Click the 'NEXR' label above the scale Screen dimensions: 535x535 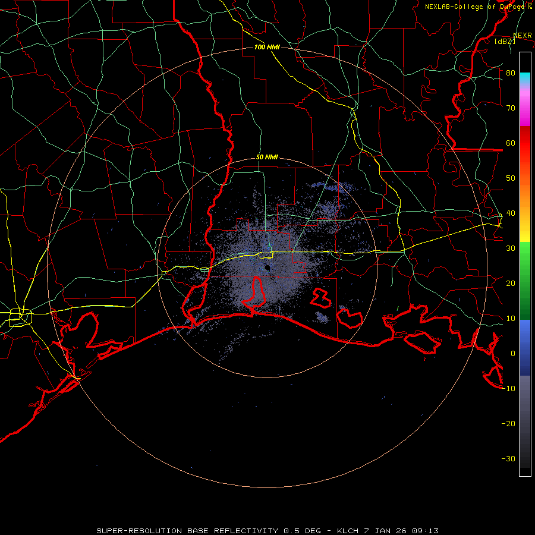coord(523,36)
